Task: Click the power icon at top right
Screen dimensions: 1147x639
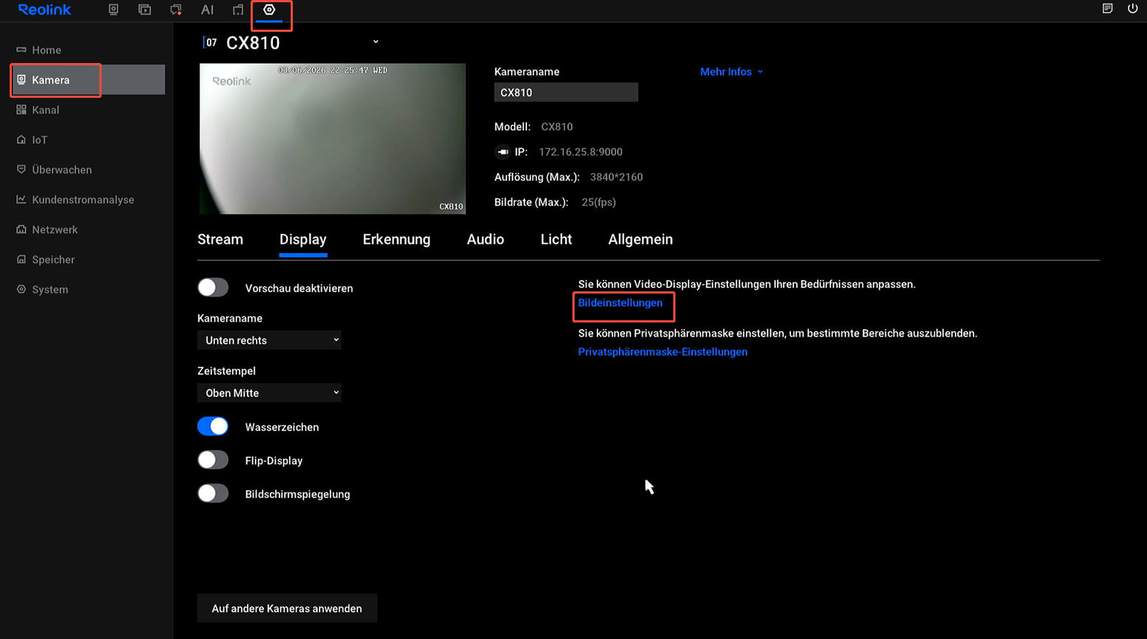Action: pyautogui.click(x=1132, y=9)
